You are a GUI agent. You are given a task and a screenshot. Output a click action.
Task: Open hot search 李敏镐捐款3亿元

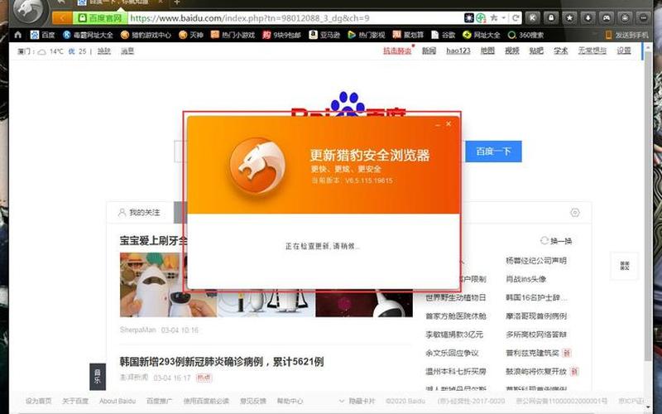(x=453, y=335)
